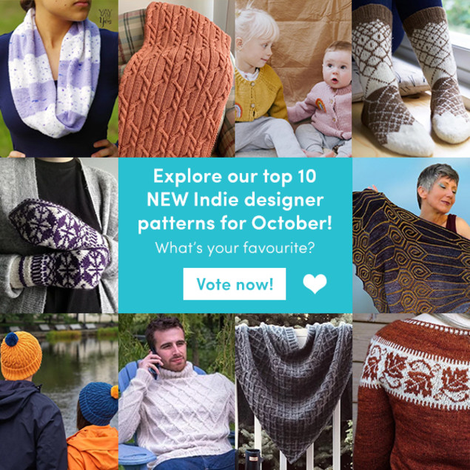Click the Vote now! button
Screen dimensions: 470x470
coord(235,284)
